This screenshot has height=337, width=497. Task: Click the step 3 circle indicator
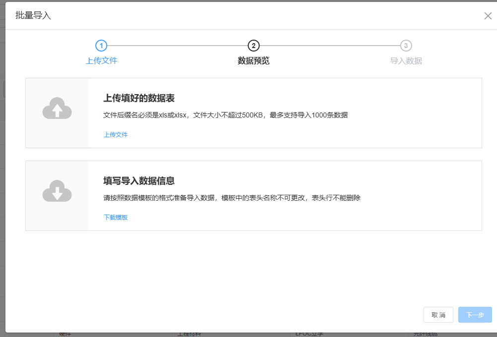click(406, 46)
